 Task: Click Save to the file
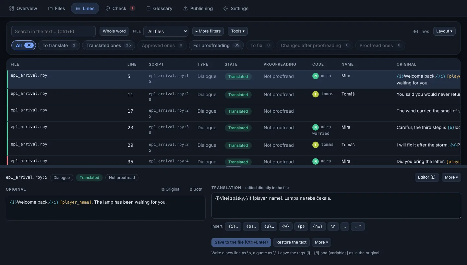241,242
